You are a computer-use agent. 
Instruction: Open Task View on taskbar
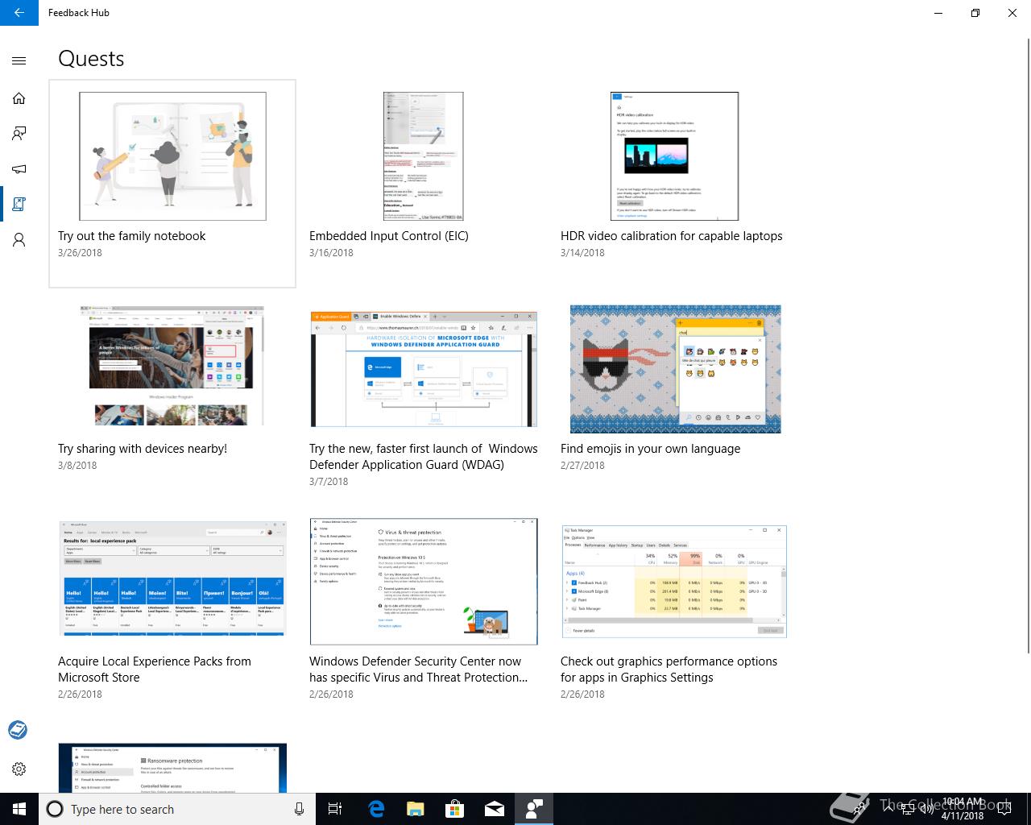click(335, 809)
